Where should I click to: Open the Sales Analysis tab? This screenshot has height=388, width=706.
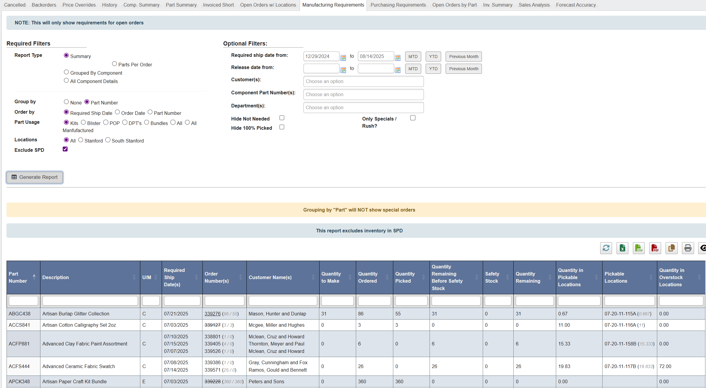click(x=534, y=5)
